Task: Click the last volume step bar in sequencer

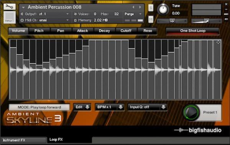Action: 217,69
